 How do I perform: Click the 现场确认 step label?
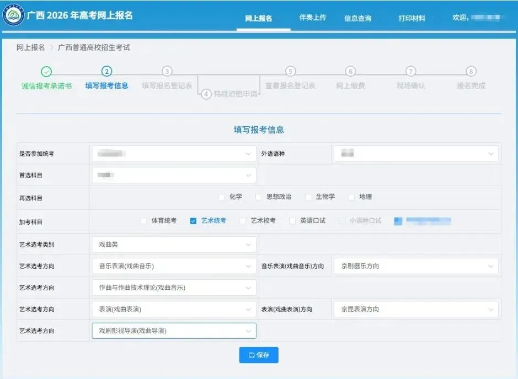(x=410, y=86)
